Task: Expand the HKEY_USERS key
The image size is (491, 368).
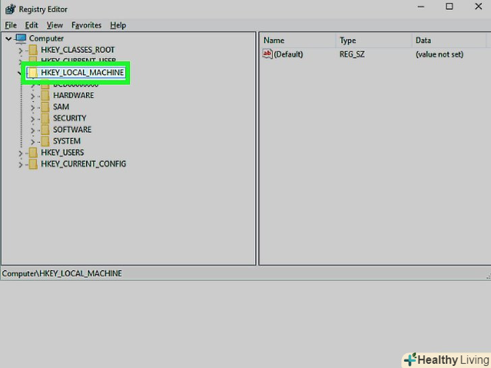Action: pyautogui.click(x=20, y=153)
